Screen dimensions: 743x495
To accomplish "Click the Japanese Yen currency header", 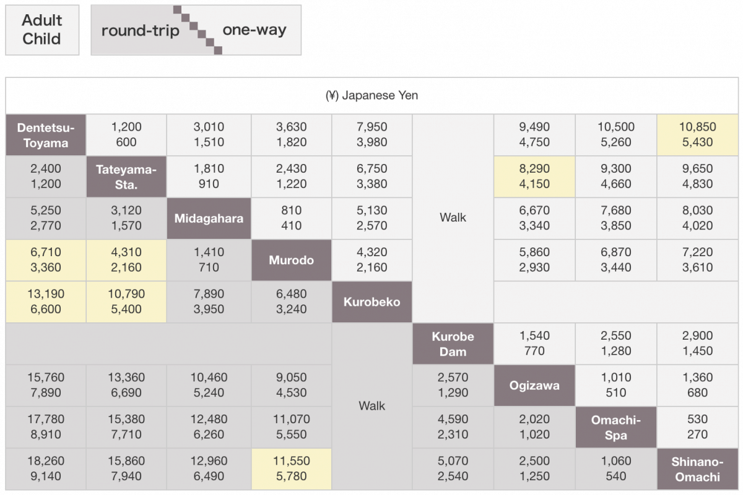I will (x=371, y=96).
